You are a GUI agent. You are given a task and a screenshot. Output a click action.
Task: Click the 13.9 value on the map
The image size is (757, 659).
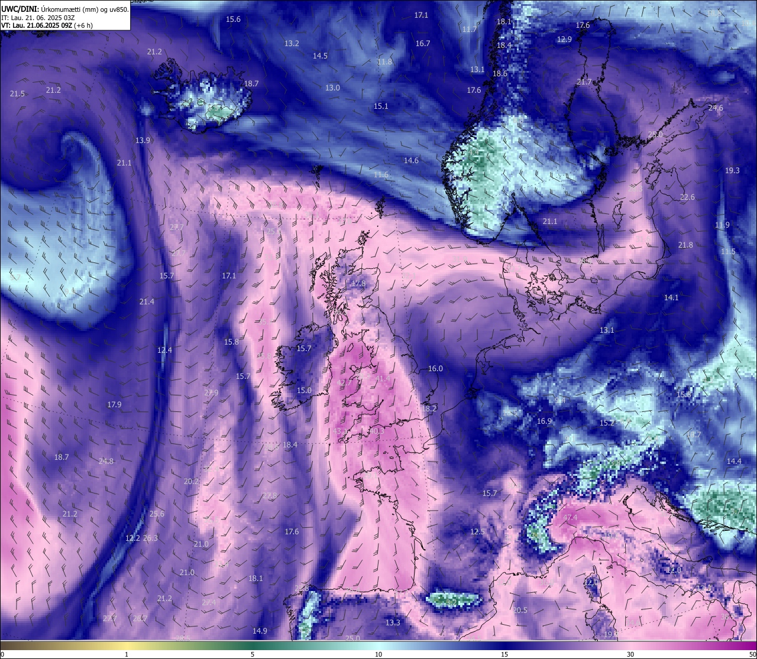(143, 141)
